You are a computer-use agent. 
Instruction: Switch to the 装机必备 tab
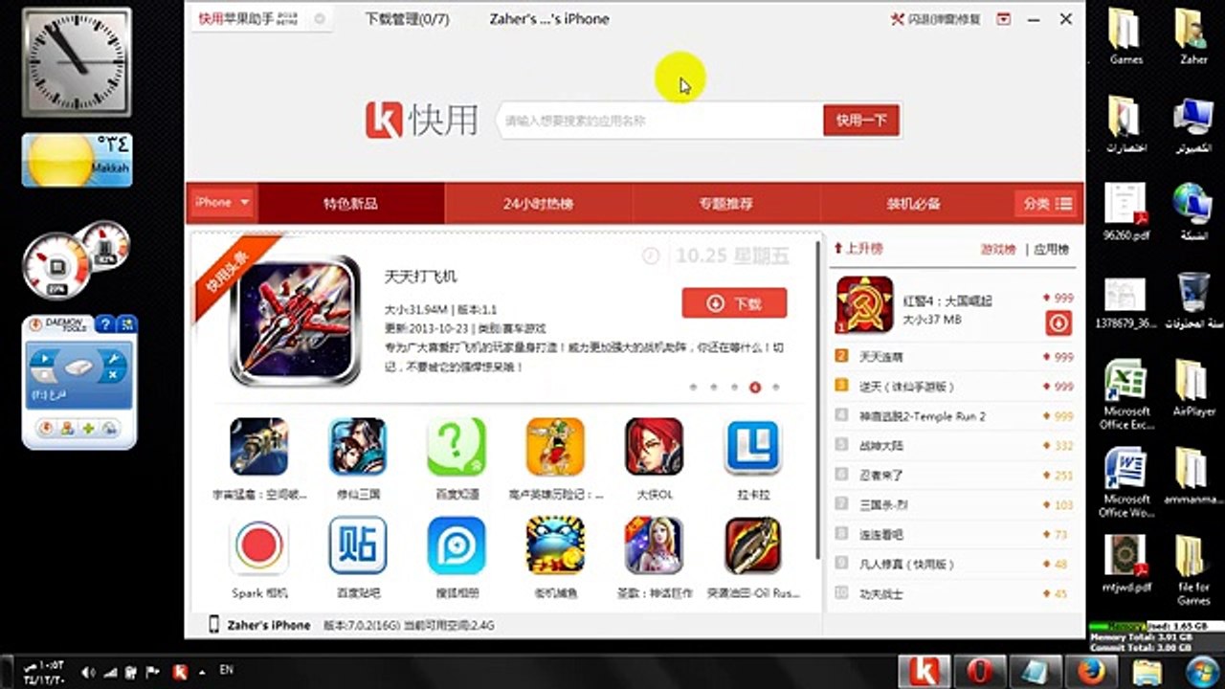[913, 204]
